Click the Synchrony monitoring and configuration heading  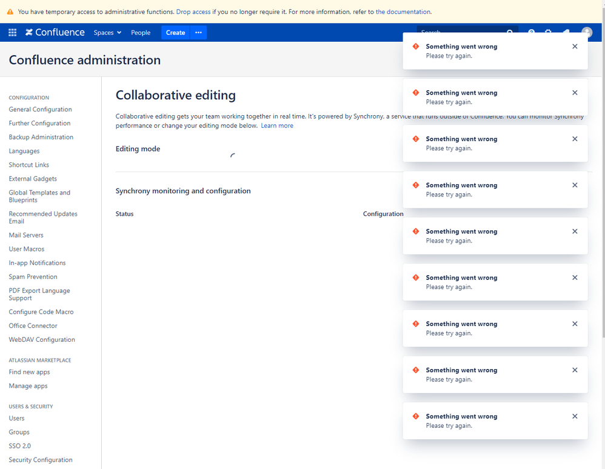coord(183,191)
